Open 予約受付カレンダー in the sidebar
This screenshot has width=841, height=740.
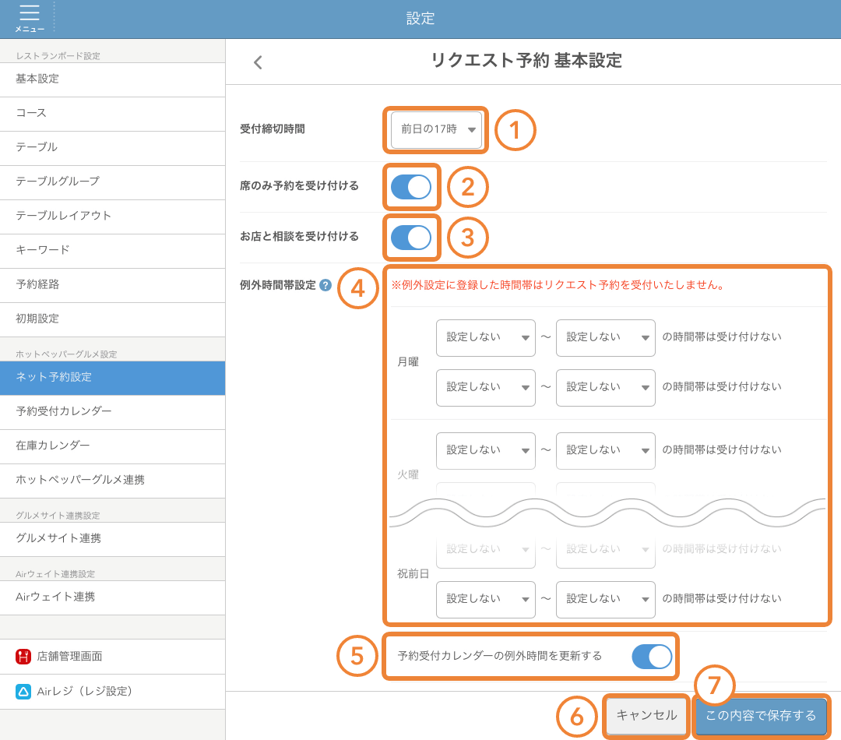pyautogui.click(x=112, y=412)
